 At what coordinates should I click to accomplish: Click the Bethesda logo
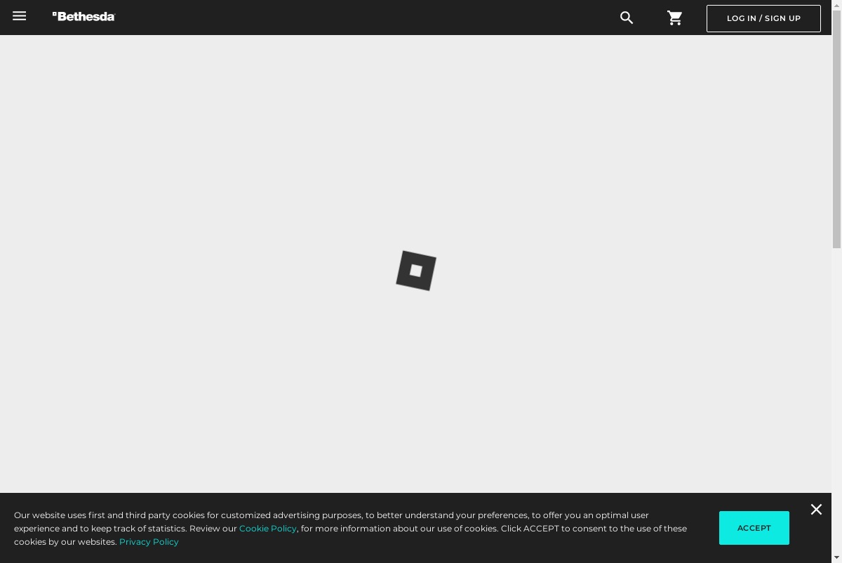point(83,16)
